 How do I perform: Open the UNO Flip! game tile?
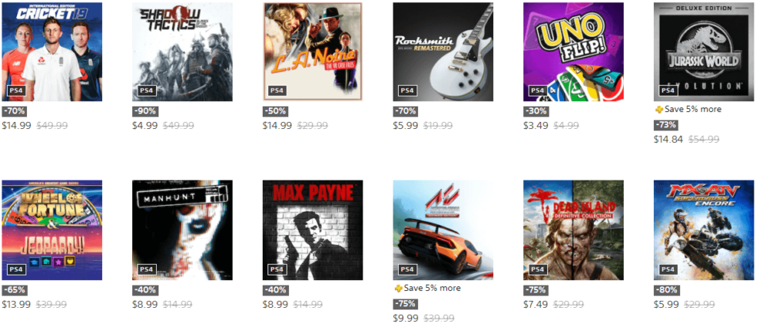[574, 52]
